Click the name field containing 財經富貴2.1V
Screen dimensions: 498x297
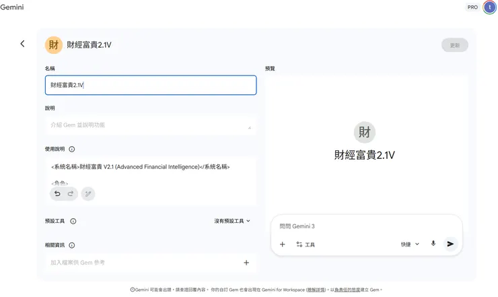(151, 86)
